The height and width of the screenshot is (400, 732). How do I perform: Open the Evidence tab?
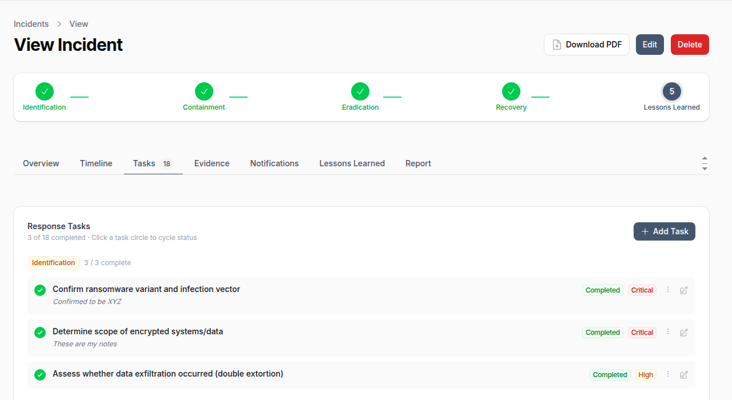pos(212,163)
